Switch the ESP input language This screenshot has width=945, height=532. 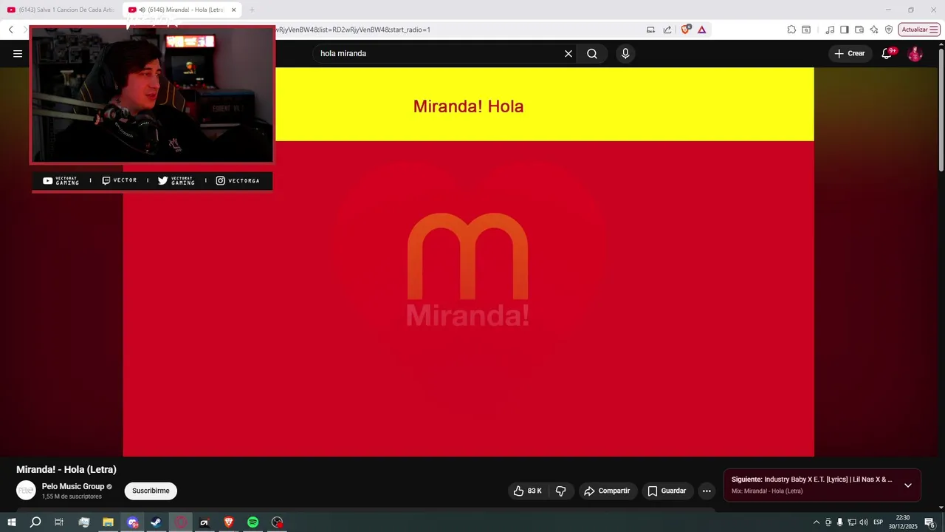click(878, 522)
